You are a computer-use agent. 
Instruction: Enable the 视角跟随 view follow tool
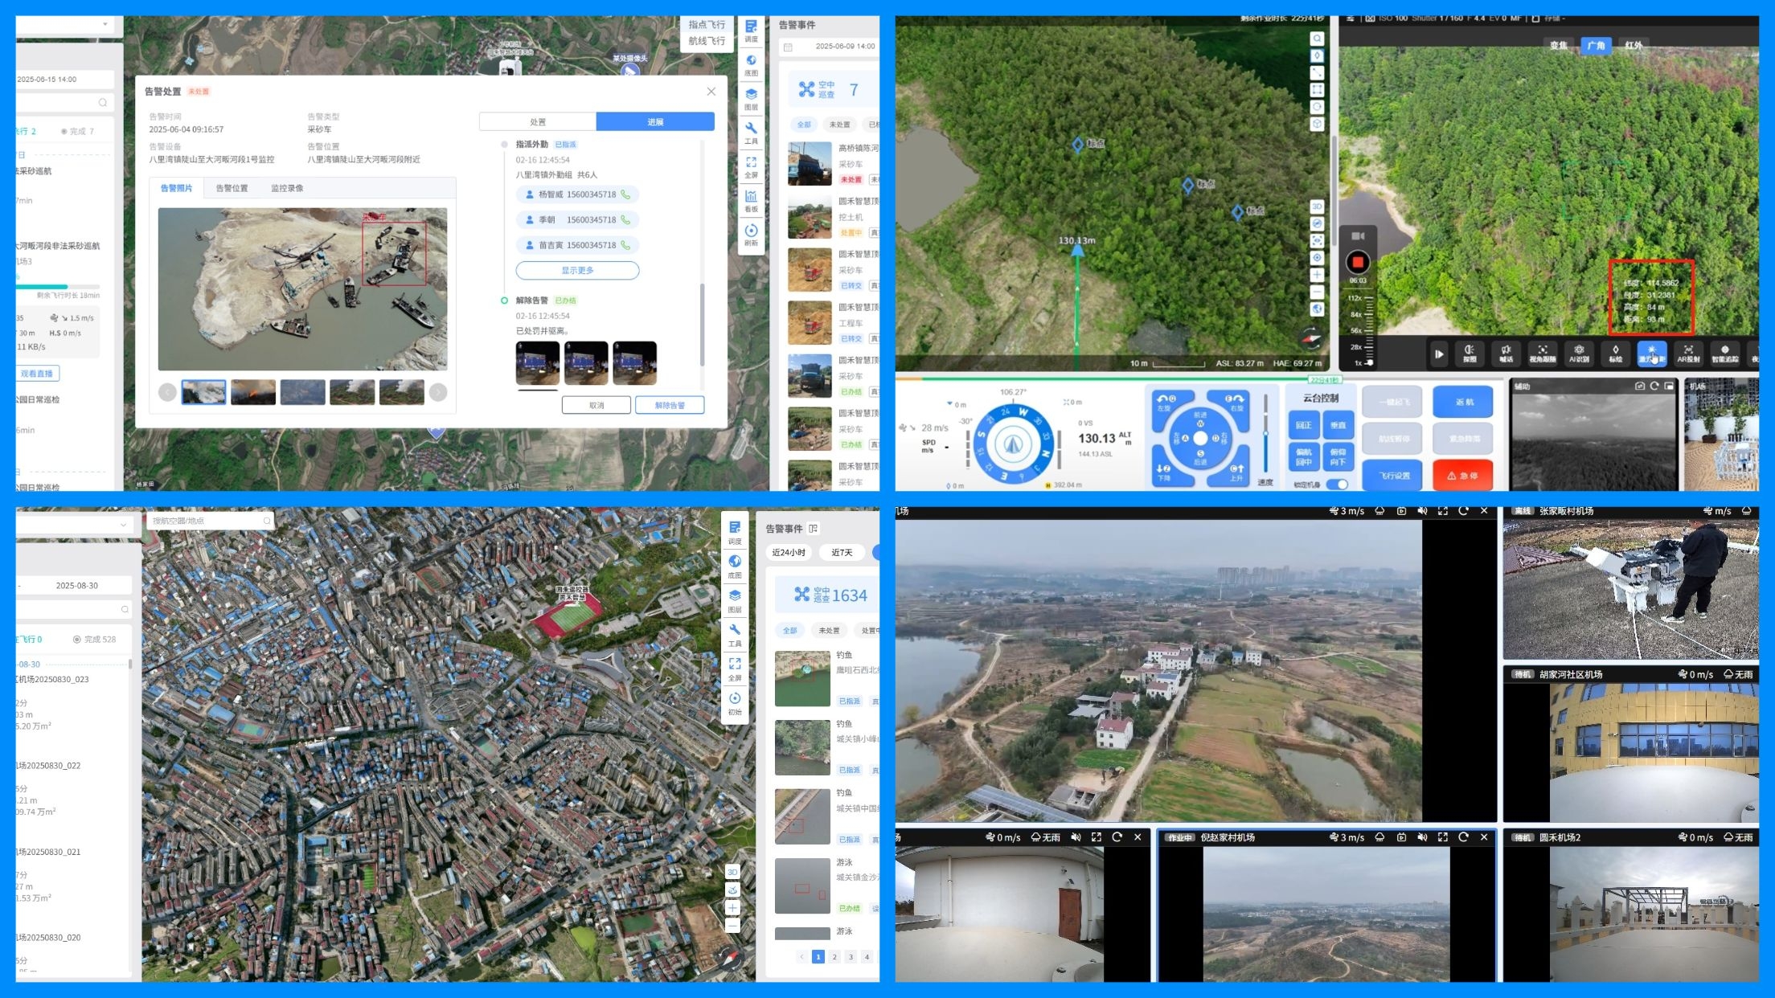click(x=1542, y=353)
